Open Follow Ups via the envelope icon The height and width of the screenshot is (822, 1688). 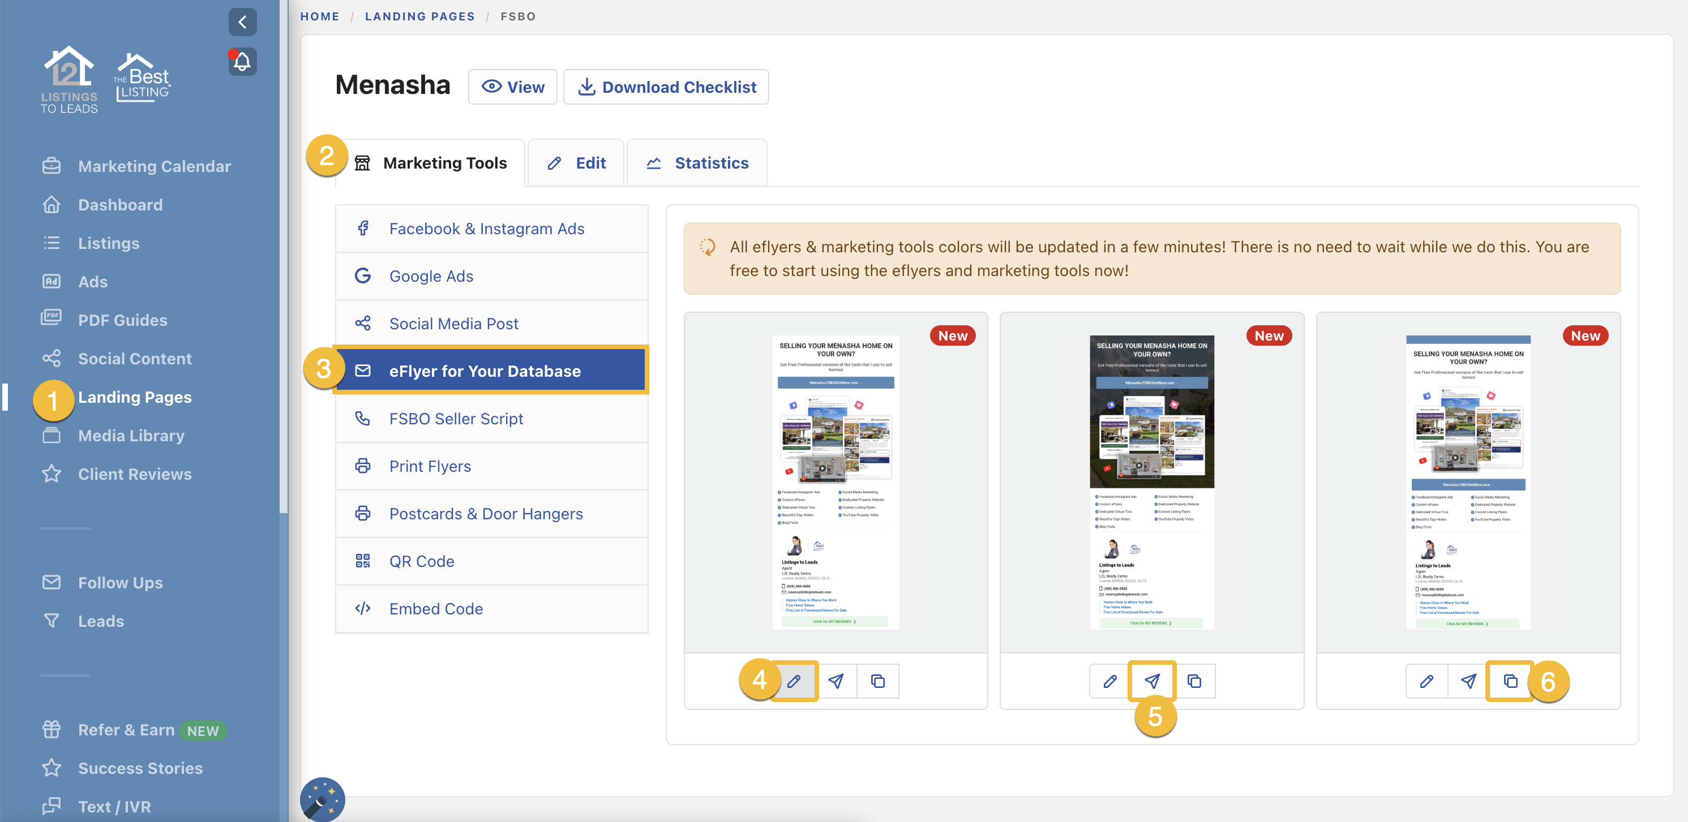(52, 582)
